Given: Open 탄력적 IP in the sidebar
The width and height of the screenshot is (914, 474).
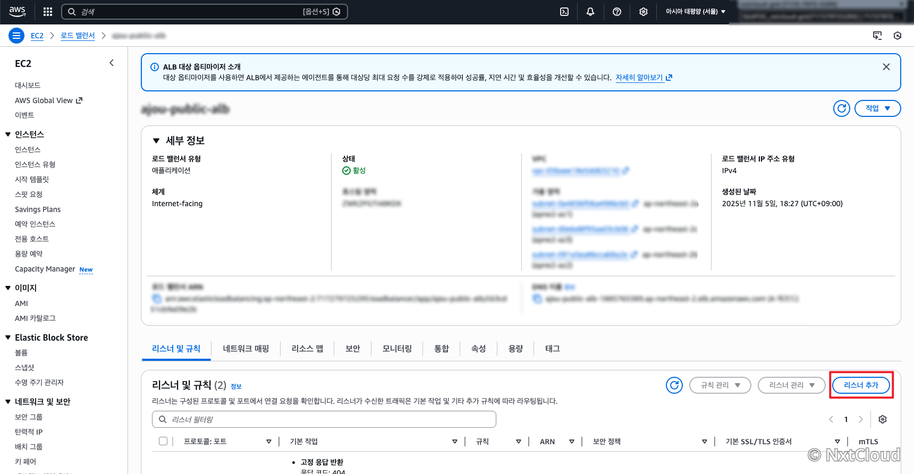Looking at the screenshot, I should tap(29, 432).
